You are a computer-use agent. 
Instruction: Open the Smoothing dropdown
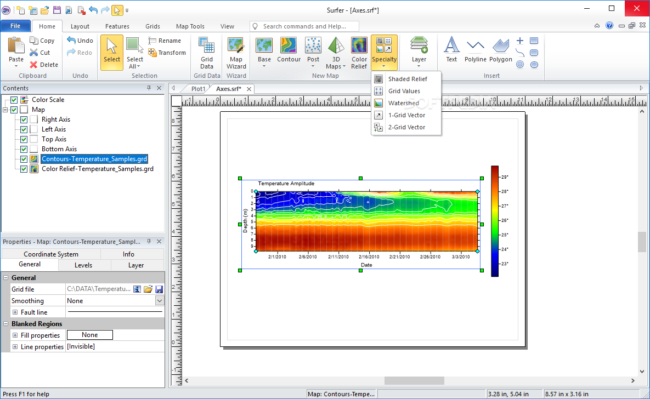(160, 301)
